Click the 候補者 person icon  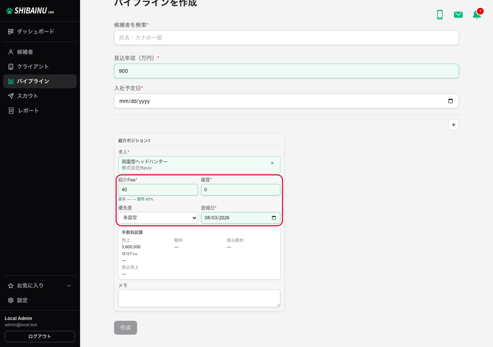tap(11, 52)
